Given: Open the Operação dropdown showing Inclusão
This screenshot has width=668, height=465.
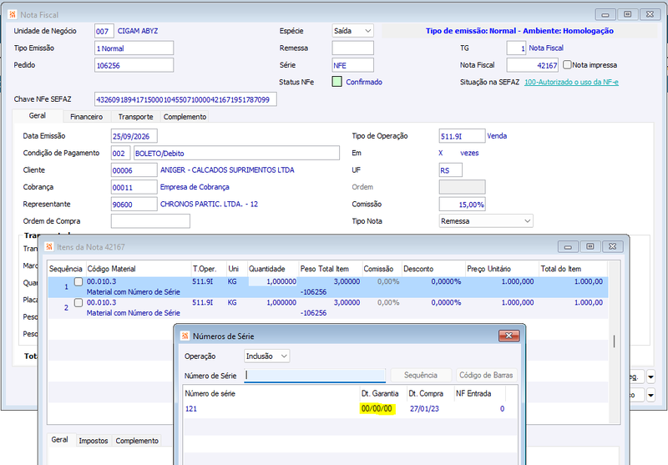Looking at the screenshot, I should (x=267, y=356).
